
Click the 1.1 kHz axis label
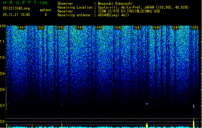(x=3, y=42)
